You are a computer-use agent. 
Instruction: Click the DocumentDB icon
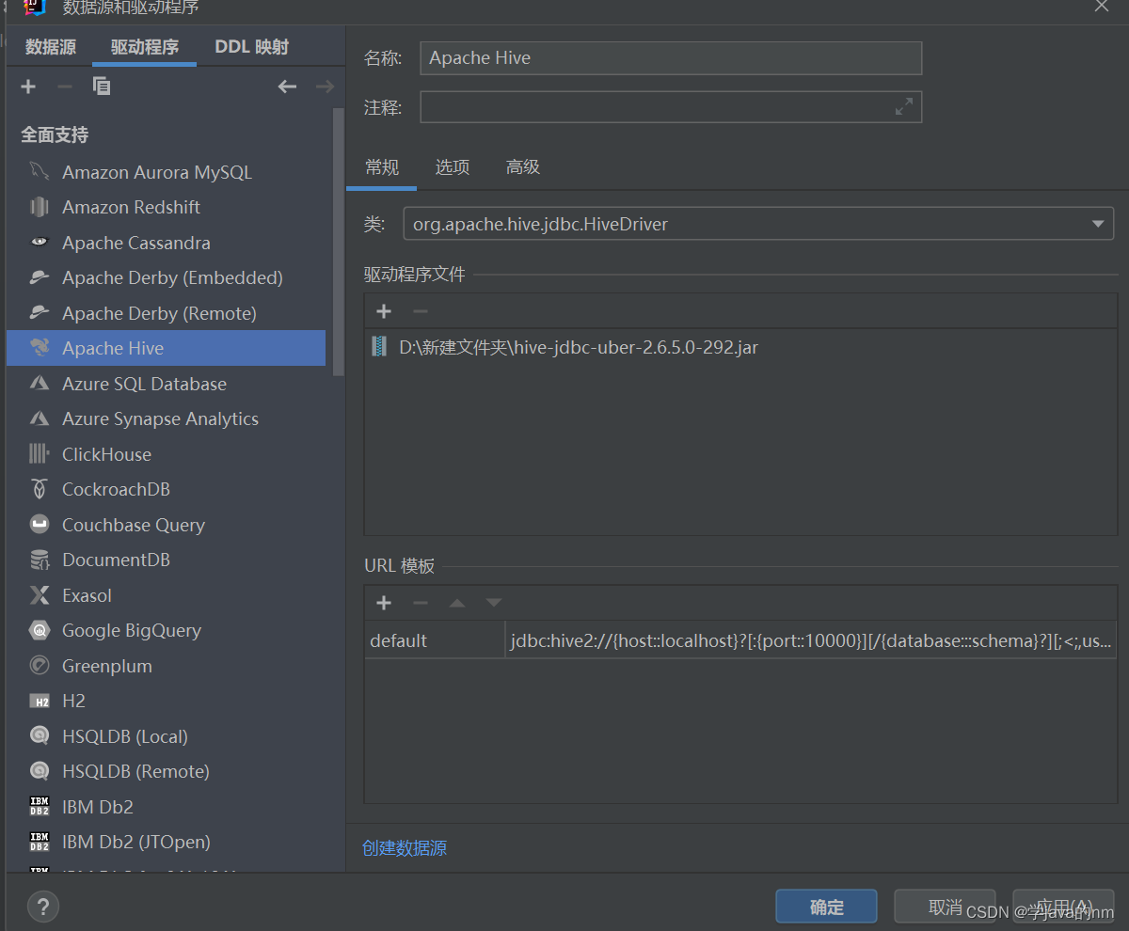(39, 560)
